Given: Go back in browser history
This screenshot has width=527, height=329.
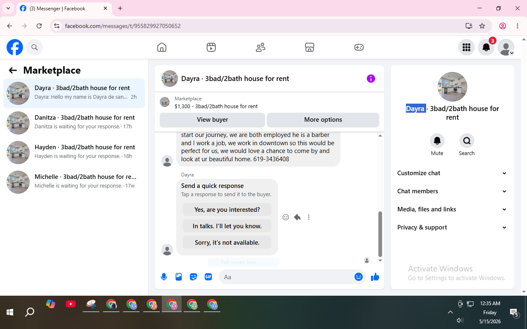Looking at the screenshot, I should coord(9,26).
